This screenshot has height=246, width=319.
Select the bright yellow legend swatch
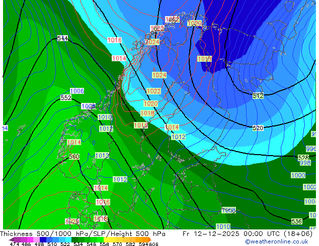[107, 239]
